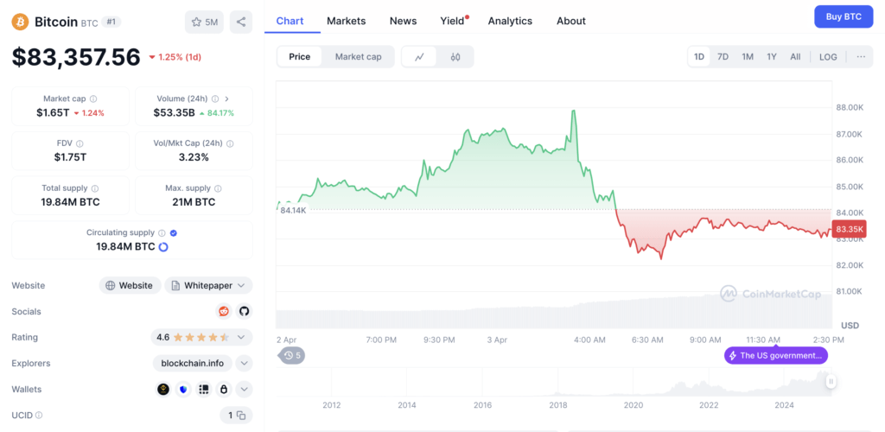Screen dimensions: 885x432
Task: Click info icon next to Total supply
Action: [95, 188]
